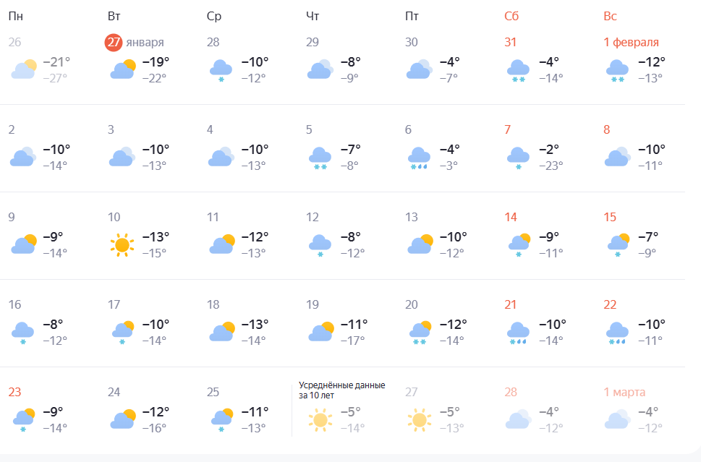This screenshot has height=462, width=701.
Task: Open the forecast for 1 марта
Action: pos(624,392)
